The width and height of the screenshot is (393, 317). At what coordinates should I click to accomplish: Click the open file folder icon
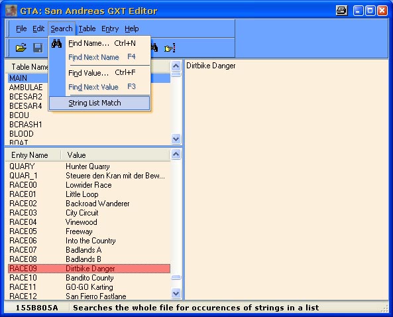point(21,47)
